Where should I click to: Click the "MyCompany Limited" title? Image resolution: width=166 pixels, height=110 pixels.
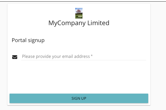79,23
